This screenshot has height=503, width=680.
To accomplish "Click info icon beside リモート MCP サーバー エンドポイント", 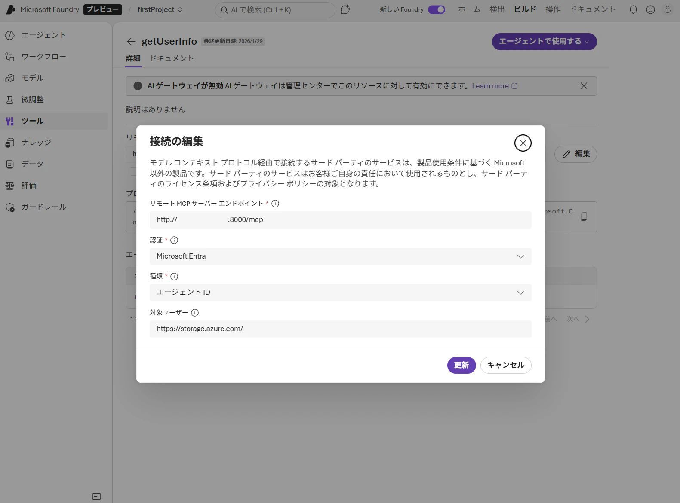I will [x=275, y=204].
